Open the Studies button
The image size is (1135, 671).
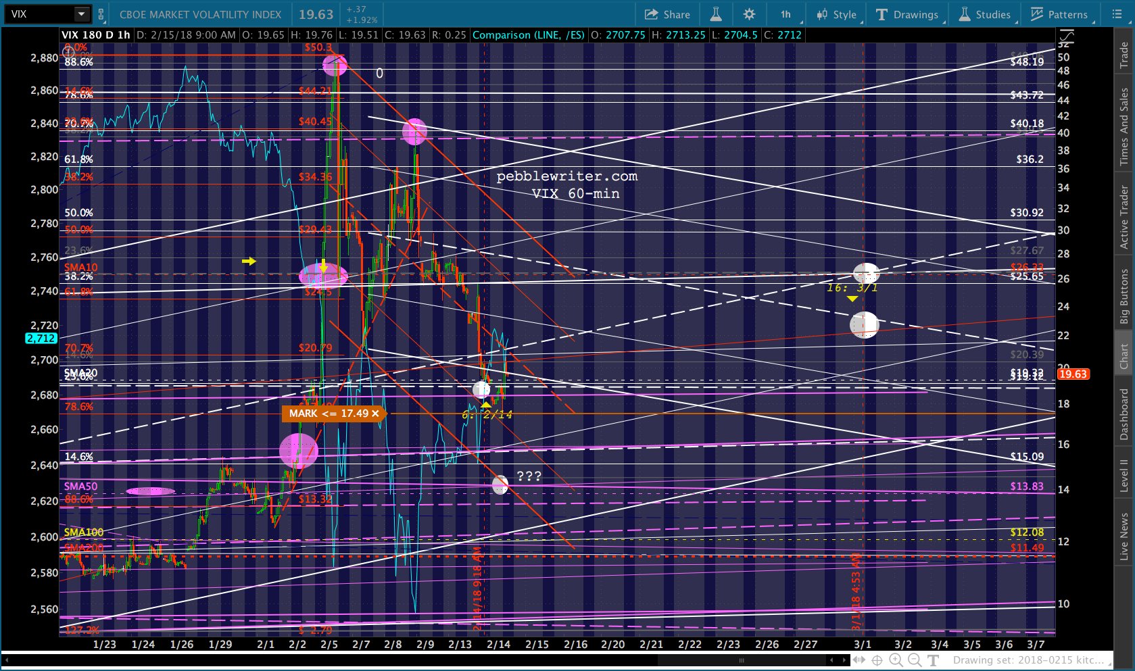coord(985,14)
